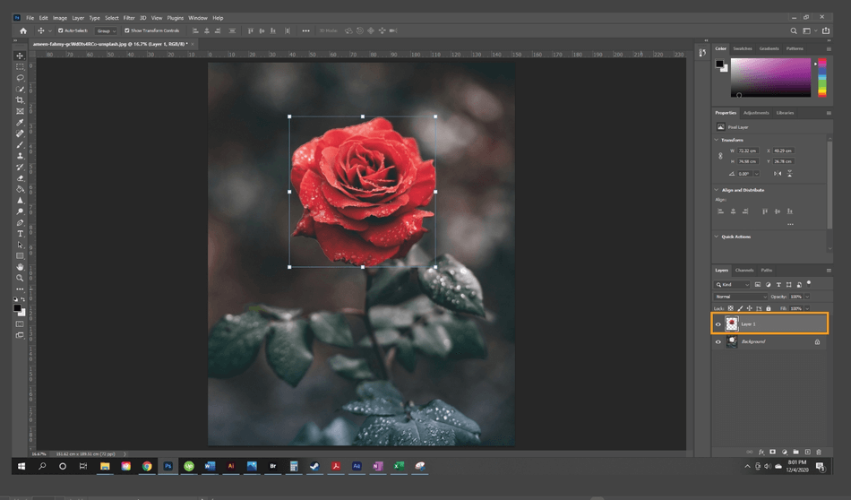Choose the Zoom tool in toolbar
Viewport: 851px width, 500px height.
point(20,278)
